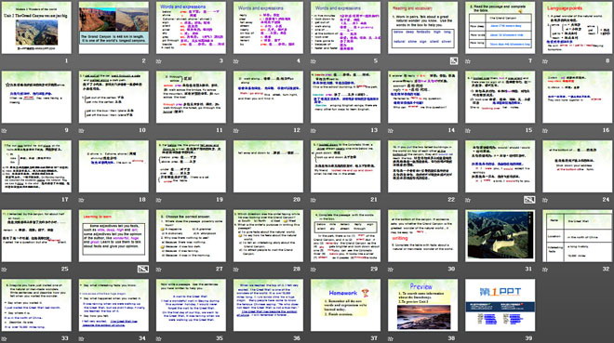Screen dimensions: 614x343
Task: Click the animation star icon under slide 3
Action: coord(159,61)
